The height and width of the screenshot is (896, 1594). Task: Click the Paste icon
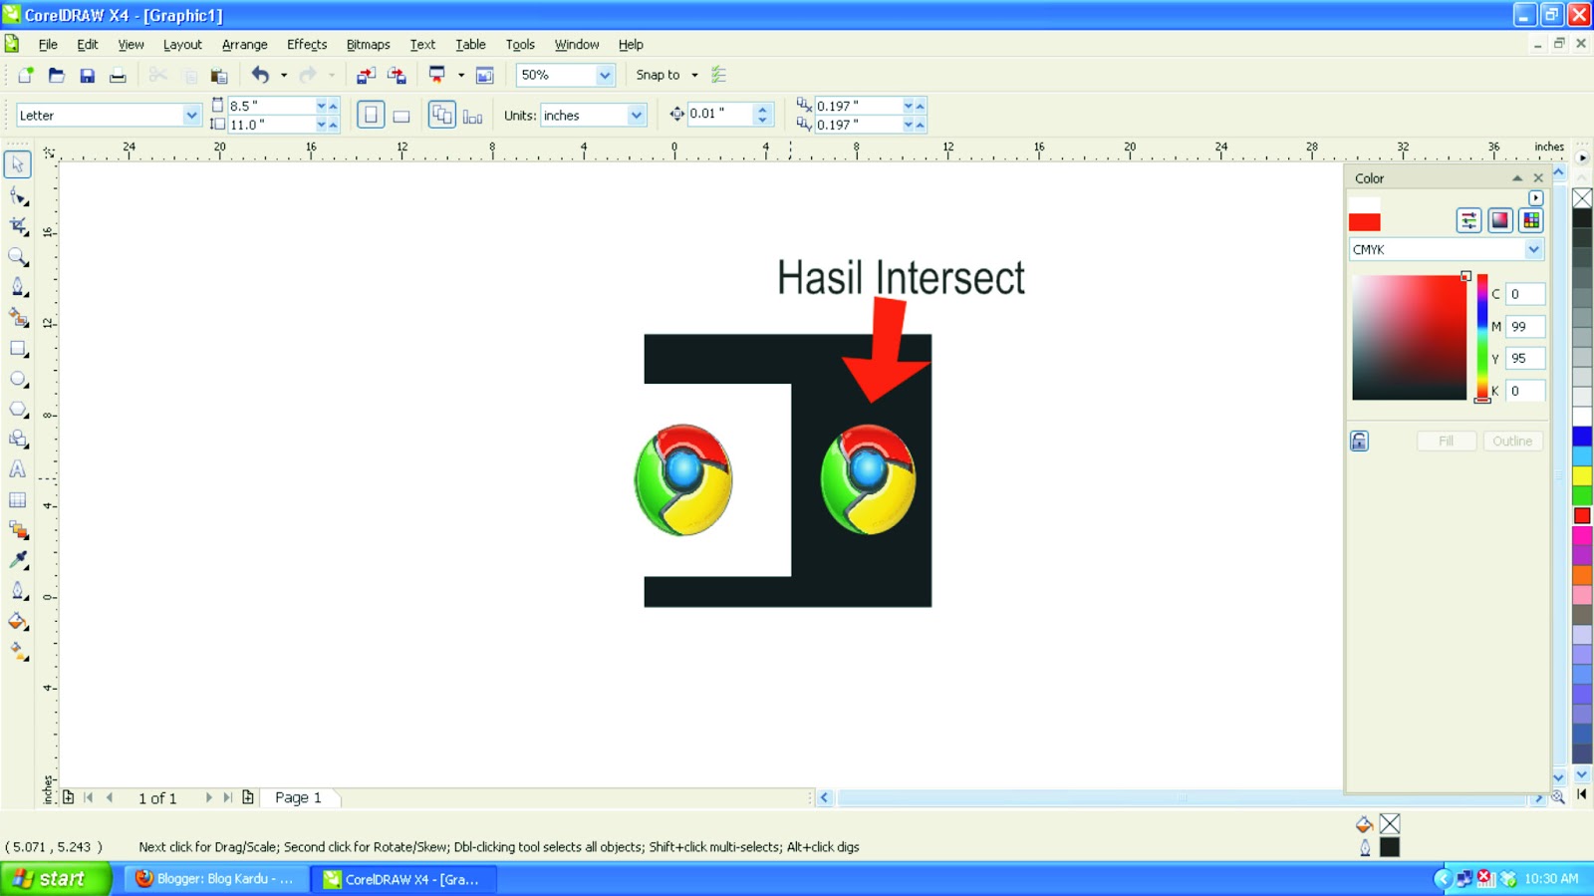219,75
